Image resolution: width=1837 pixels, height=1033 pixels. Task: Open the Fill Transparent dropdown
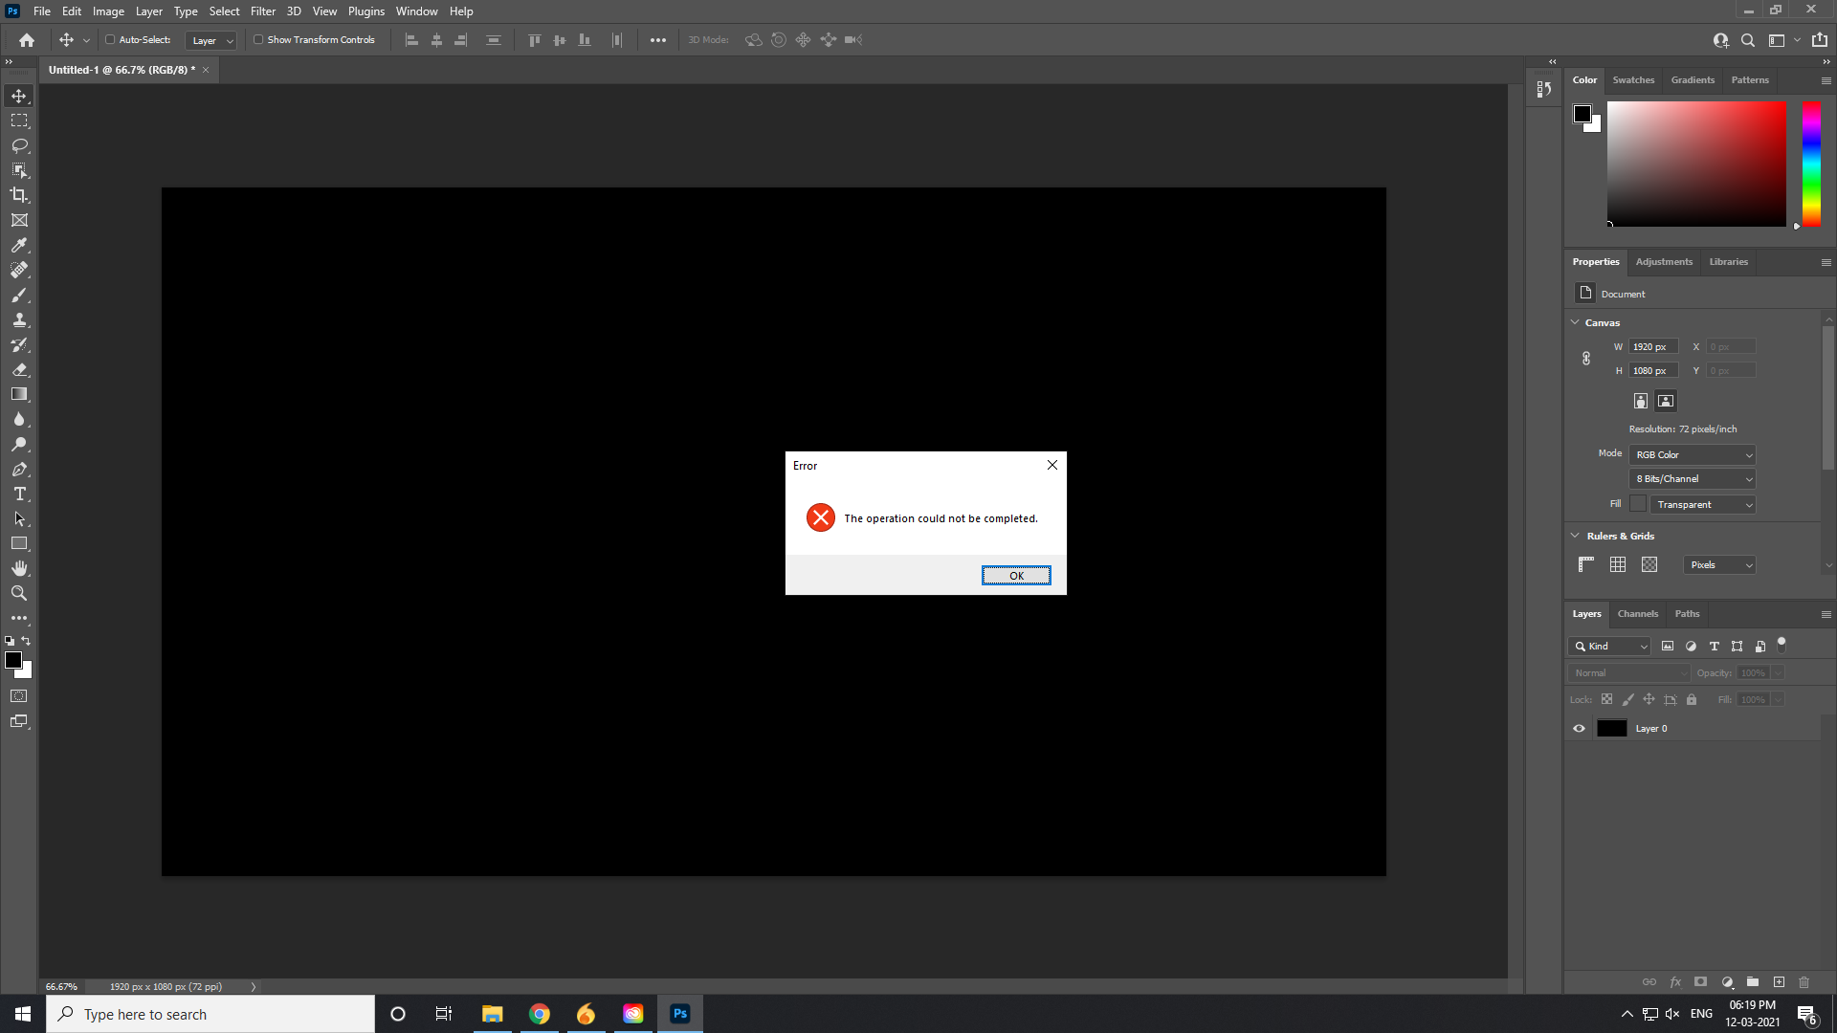point(1703,505)
